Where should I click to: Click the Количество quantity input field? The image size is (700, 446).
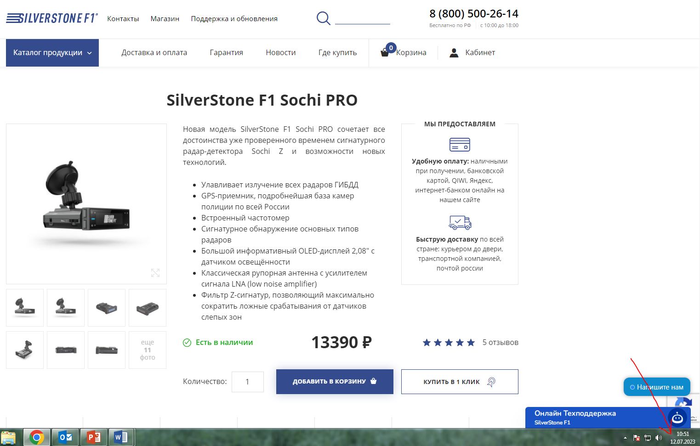248,382
